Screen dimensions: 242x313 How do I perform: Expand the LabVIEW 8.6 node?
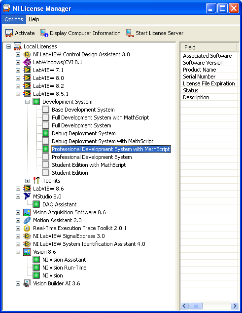18,189
